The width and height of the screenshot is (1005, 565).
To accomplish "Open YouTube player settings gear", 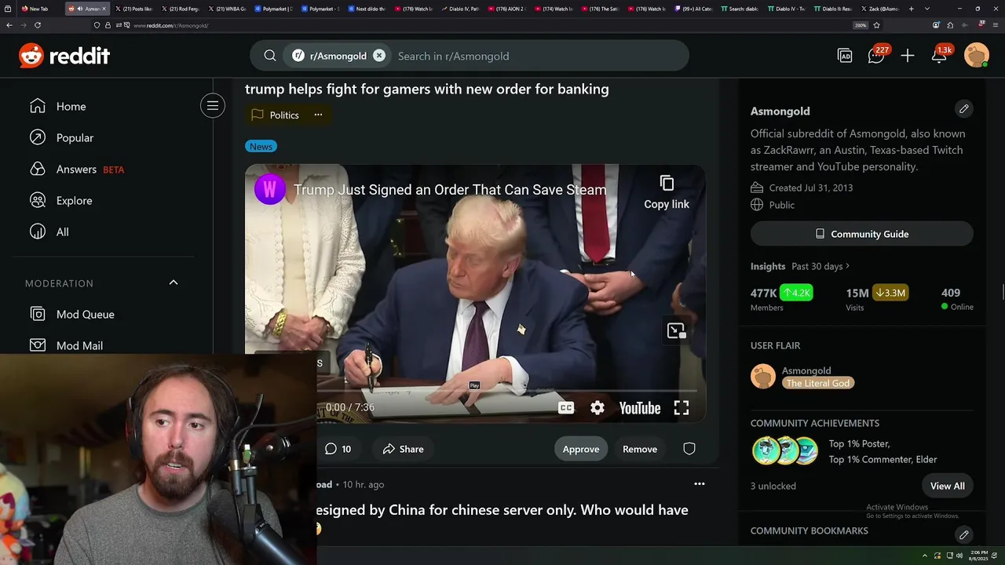I will [598, 408].
